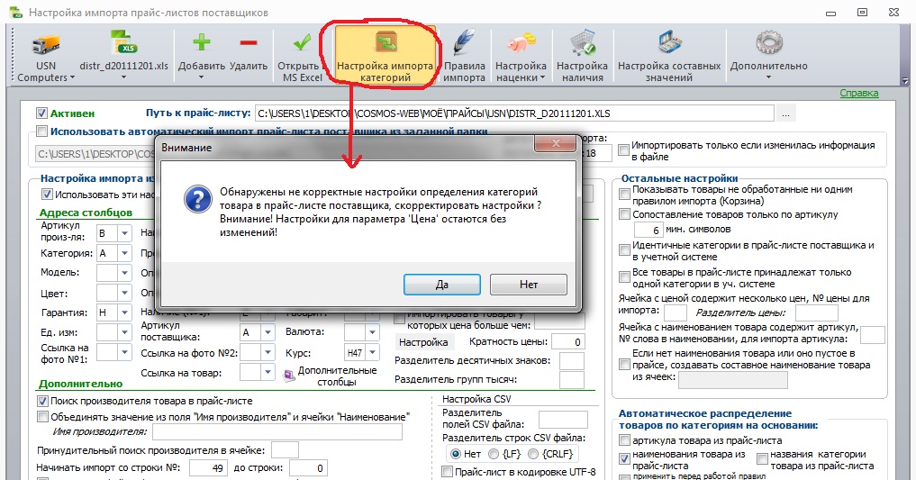Open the distr_d20111201.xls file icon
The image size is (916, 480).
tap(123, 43)
